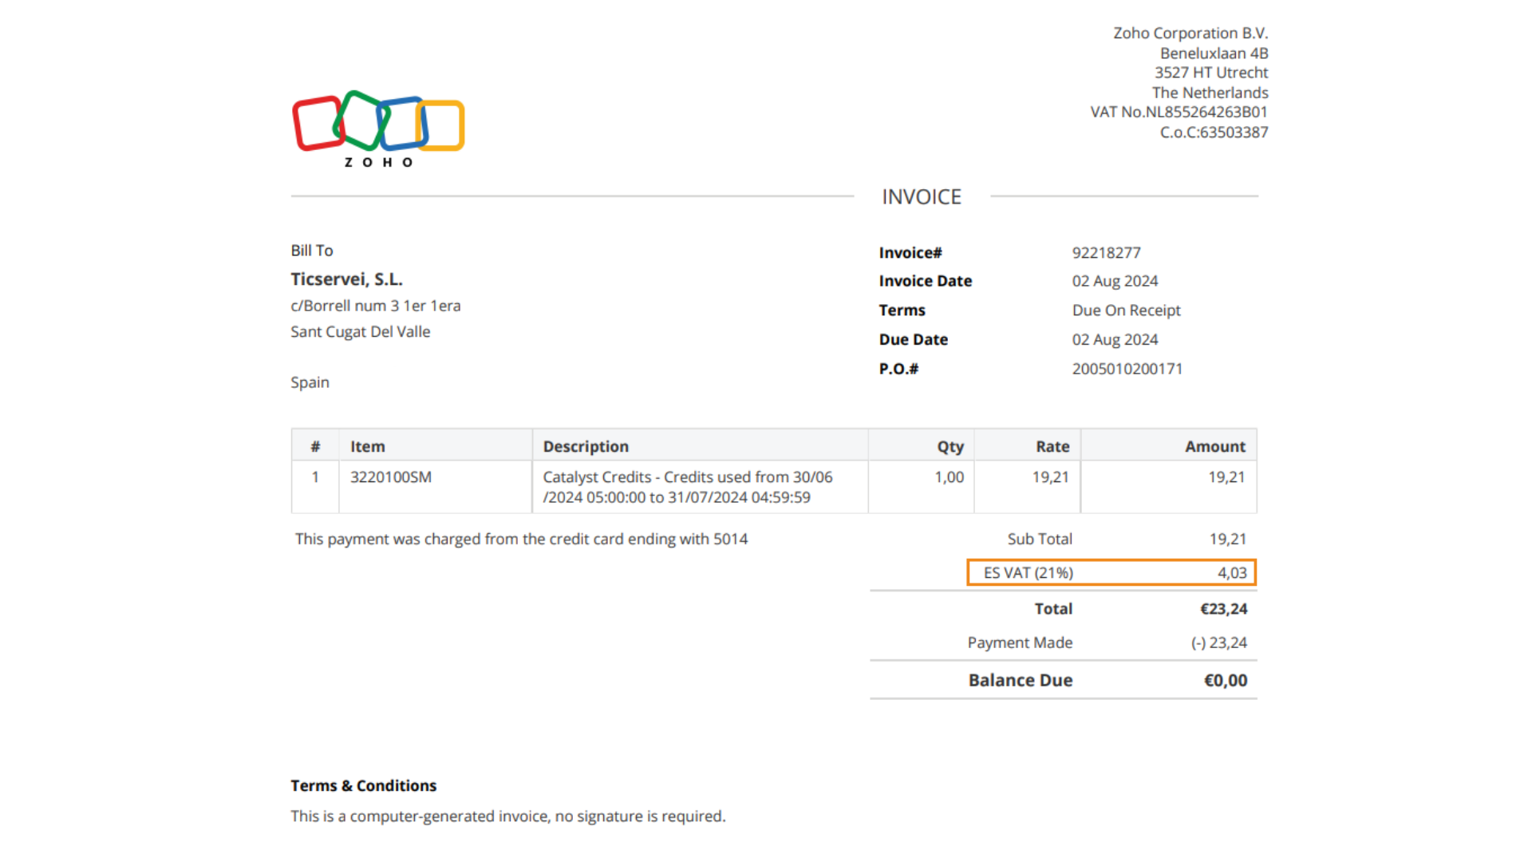Click the Payment Made amount
1532x862 pixels.
(1218, 643)
